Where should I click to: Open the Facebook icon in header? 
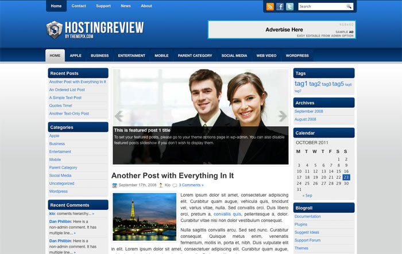tap(280, 6)
